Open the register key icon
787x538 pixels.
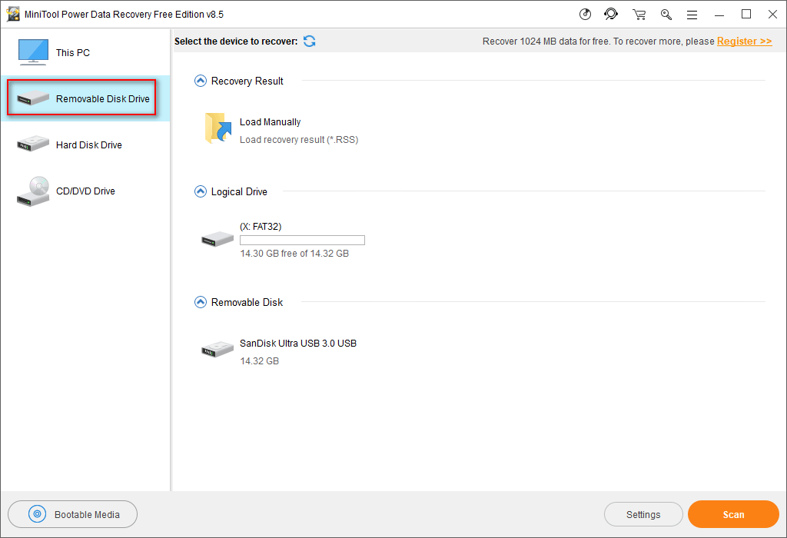666,15
